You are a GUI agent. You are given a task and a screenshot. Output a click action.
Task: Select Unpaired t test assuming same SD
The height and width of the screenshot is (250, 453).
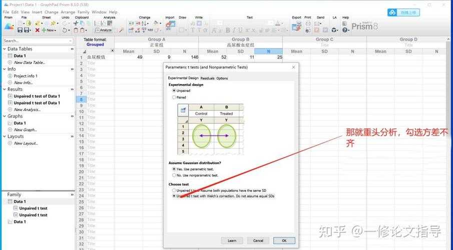tap(174, 190)
